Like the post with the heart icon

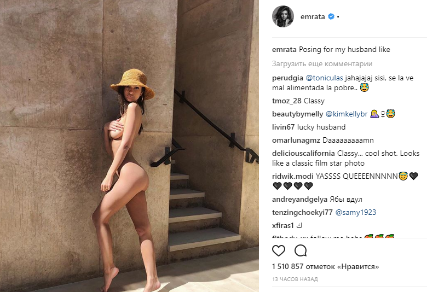[x=279, y=250]
